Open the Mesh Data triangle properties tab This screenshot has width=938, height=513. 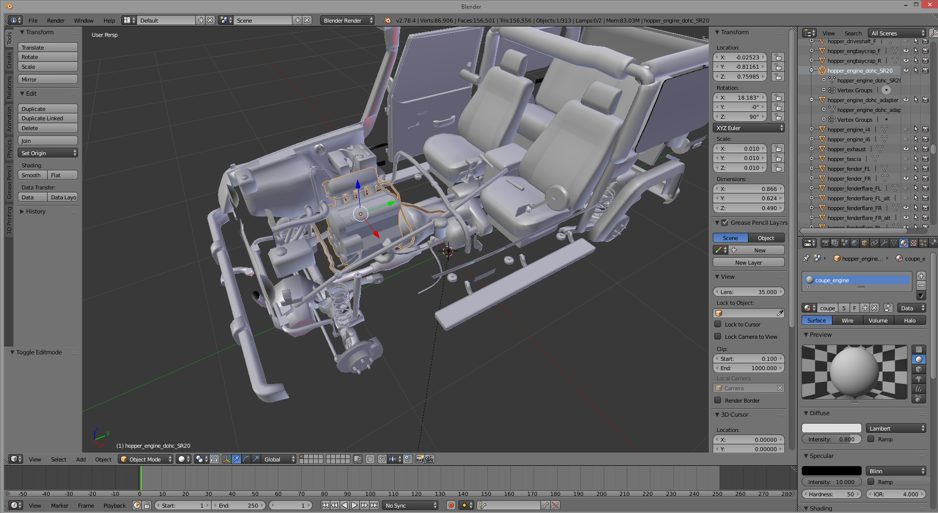(x=894, y=243)
